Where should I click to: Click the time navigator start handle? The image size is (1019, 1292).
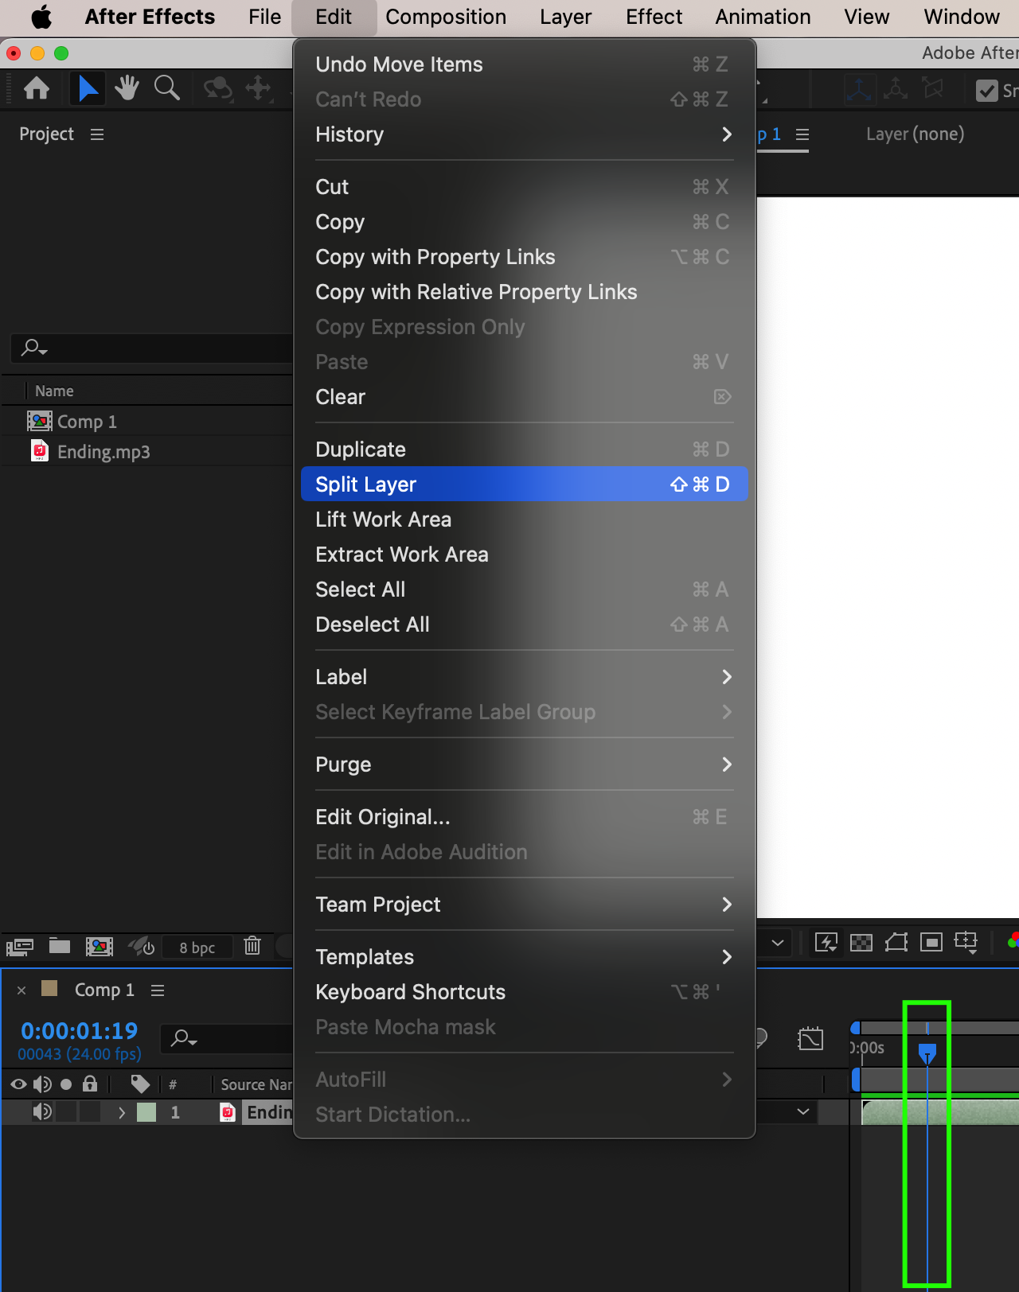(856, 1028)
